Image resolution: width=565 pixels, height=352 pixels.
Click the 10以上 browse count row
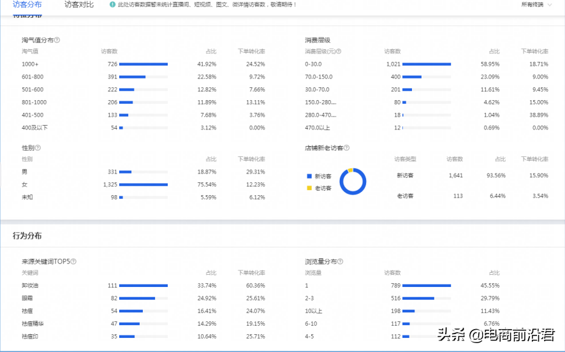(402, 311)
